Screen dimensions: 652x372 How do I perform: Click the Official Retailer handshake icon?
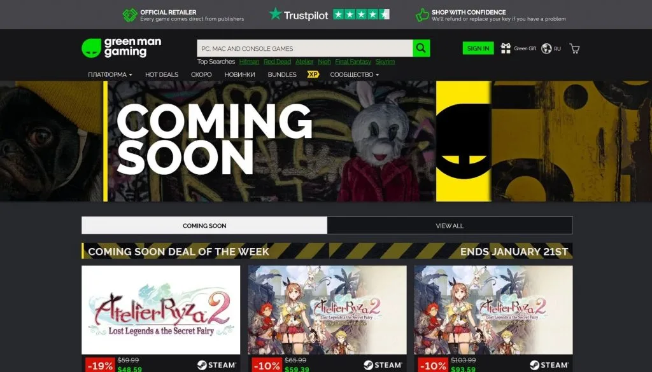(x=130, y=15)
